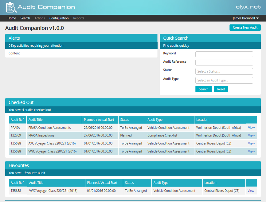This screenshot has width=266, height=202.
Task: Focus the Keyword input field
Action: coord(224,54)
